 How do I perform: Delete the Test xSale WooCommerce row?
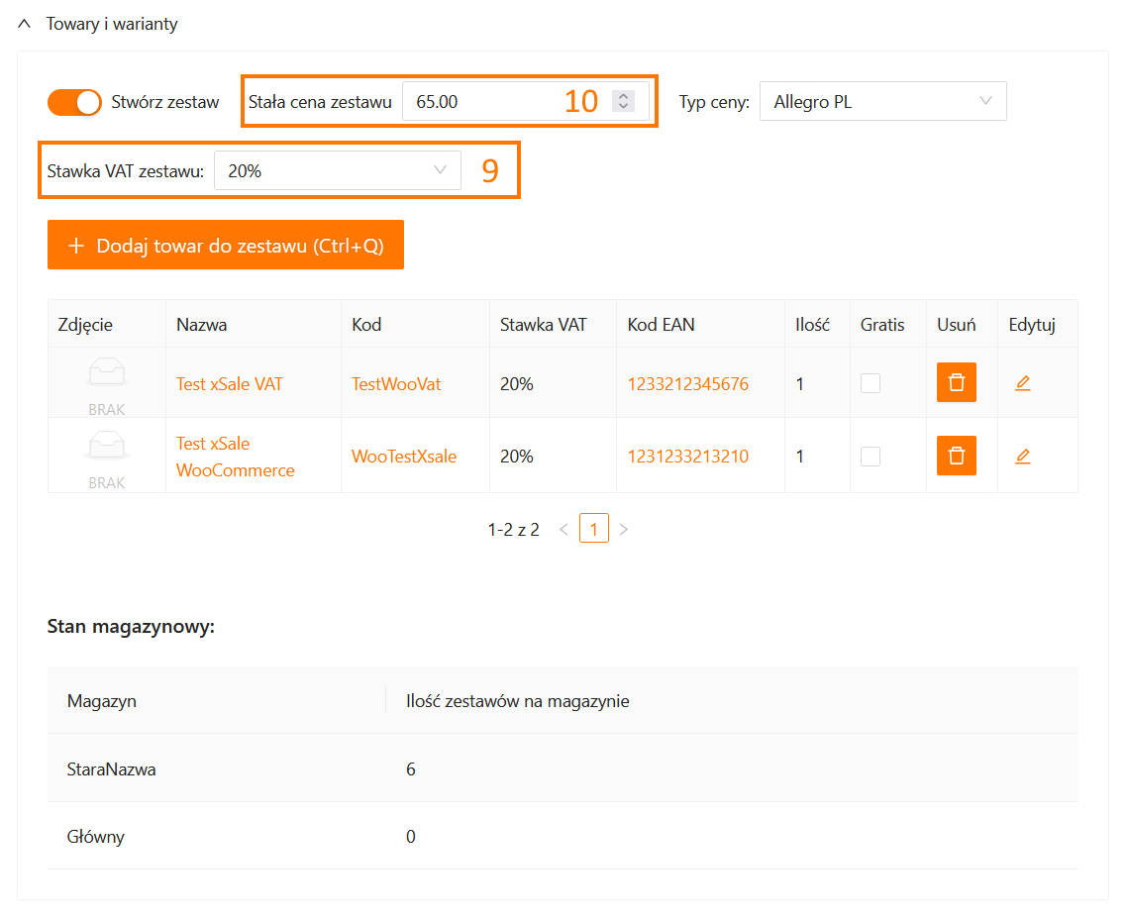click(x=956, y=456)
